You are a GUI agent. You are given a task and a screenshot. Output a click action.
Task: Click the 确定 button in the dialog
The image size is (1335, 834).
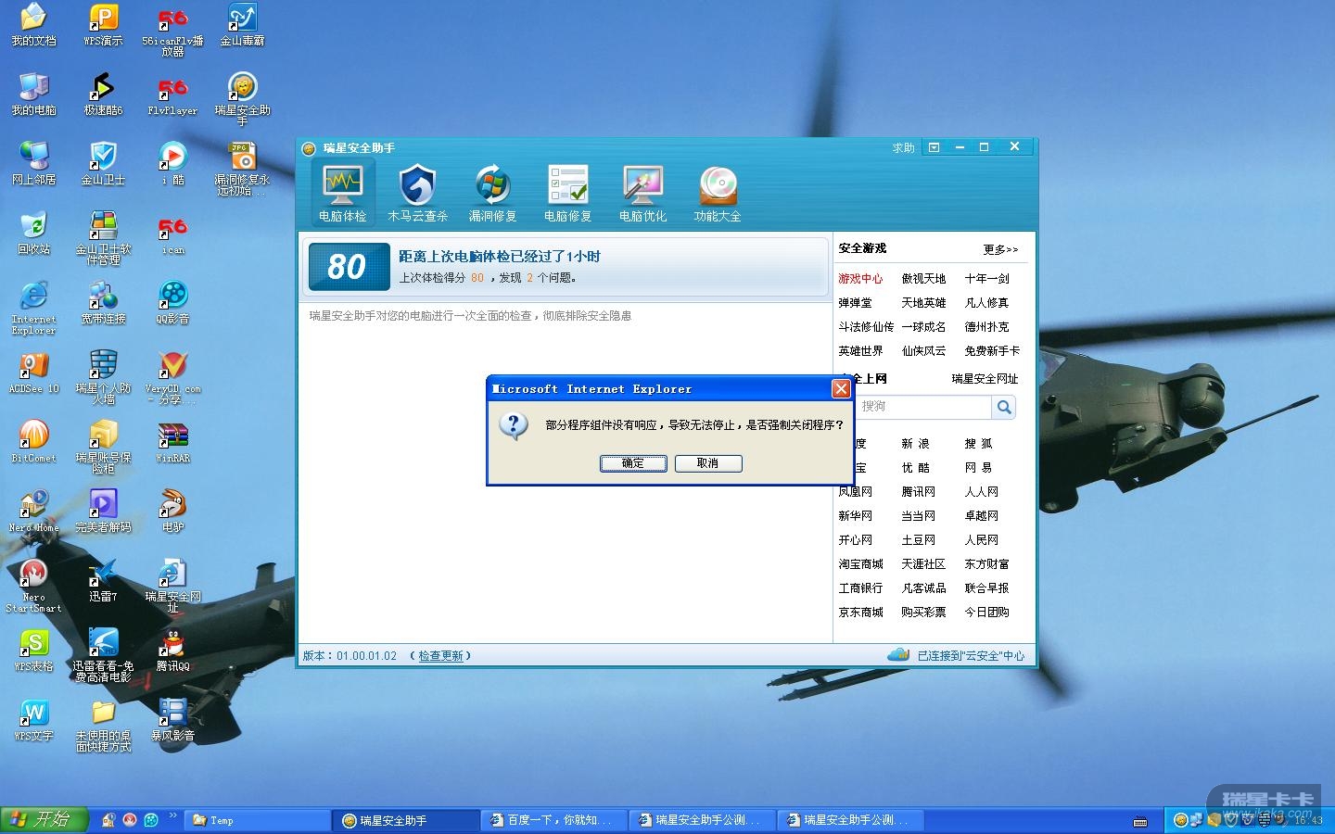click(x=633, y=463)
